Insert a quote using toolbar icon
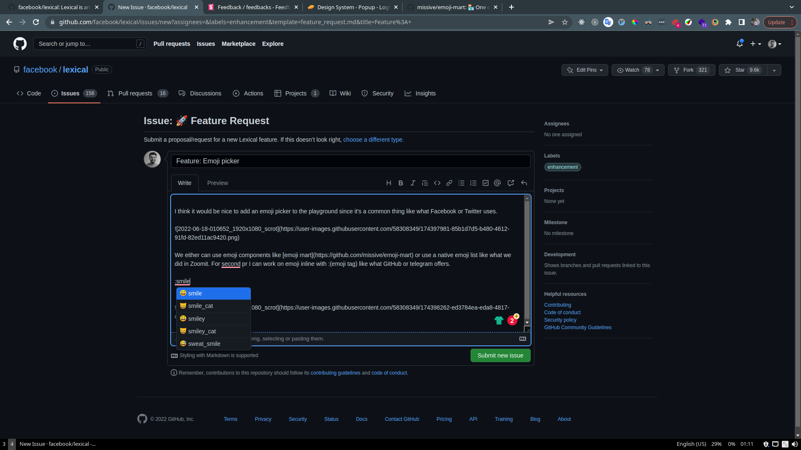Image resolution: width=801 pixels, height=450 pixels. tap(425, 183)
